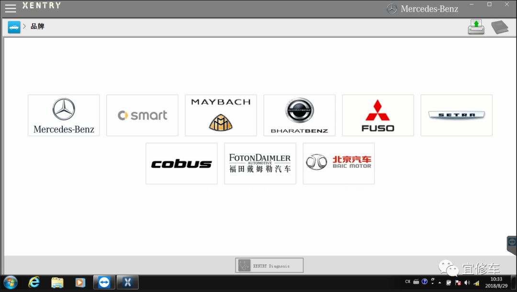Open Windows Media Player in taskbar

tap(80, 282)
